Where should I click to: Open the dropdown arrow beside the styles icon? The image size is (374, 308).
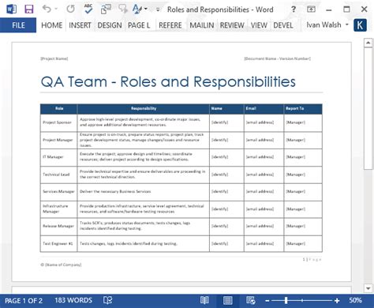tap(146, 9)
